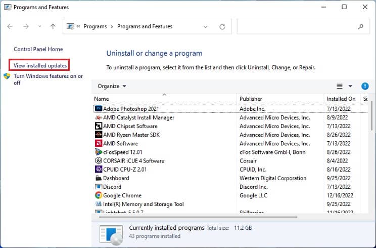This screenshot has height=248, width=376.
Task: Click the Control Panel icon in address bar
Action: (x=70, y=26)
